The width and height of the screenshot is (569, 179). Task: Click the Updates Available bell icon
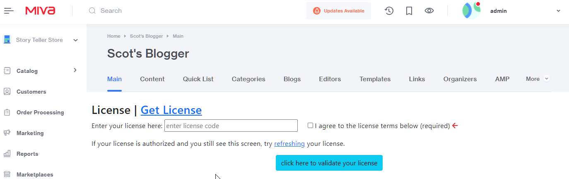point(317,11)
